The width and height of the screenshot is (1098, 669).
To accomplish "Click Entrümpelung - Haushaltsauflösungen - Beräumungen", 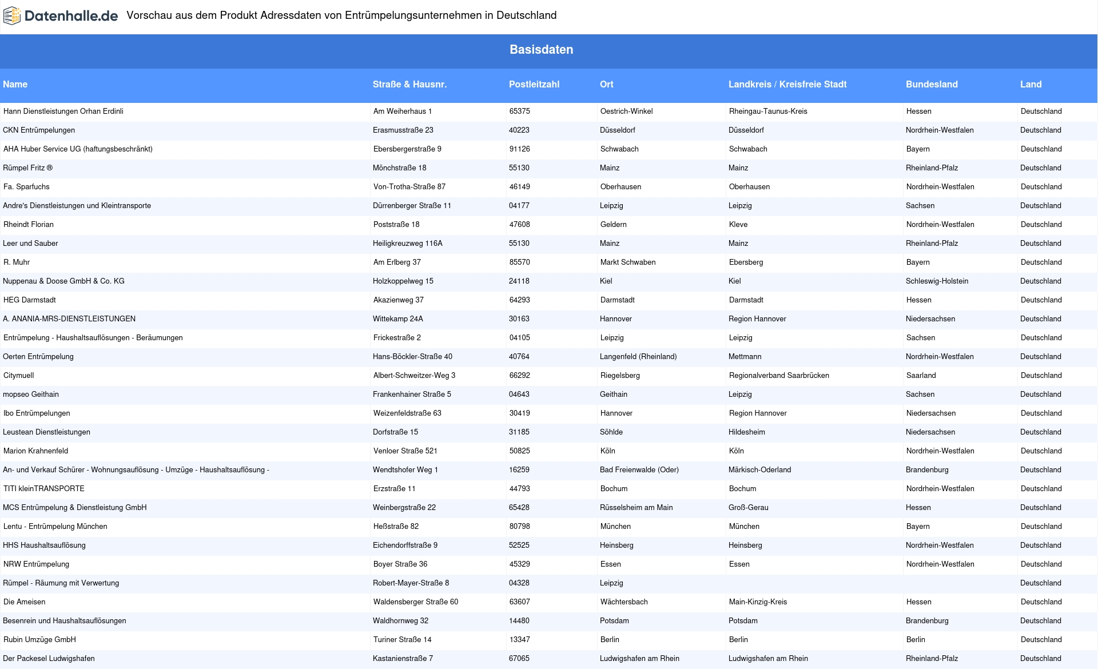I will pos(93,338).
